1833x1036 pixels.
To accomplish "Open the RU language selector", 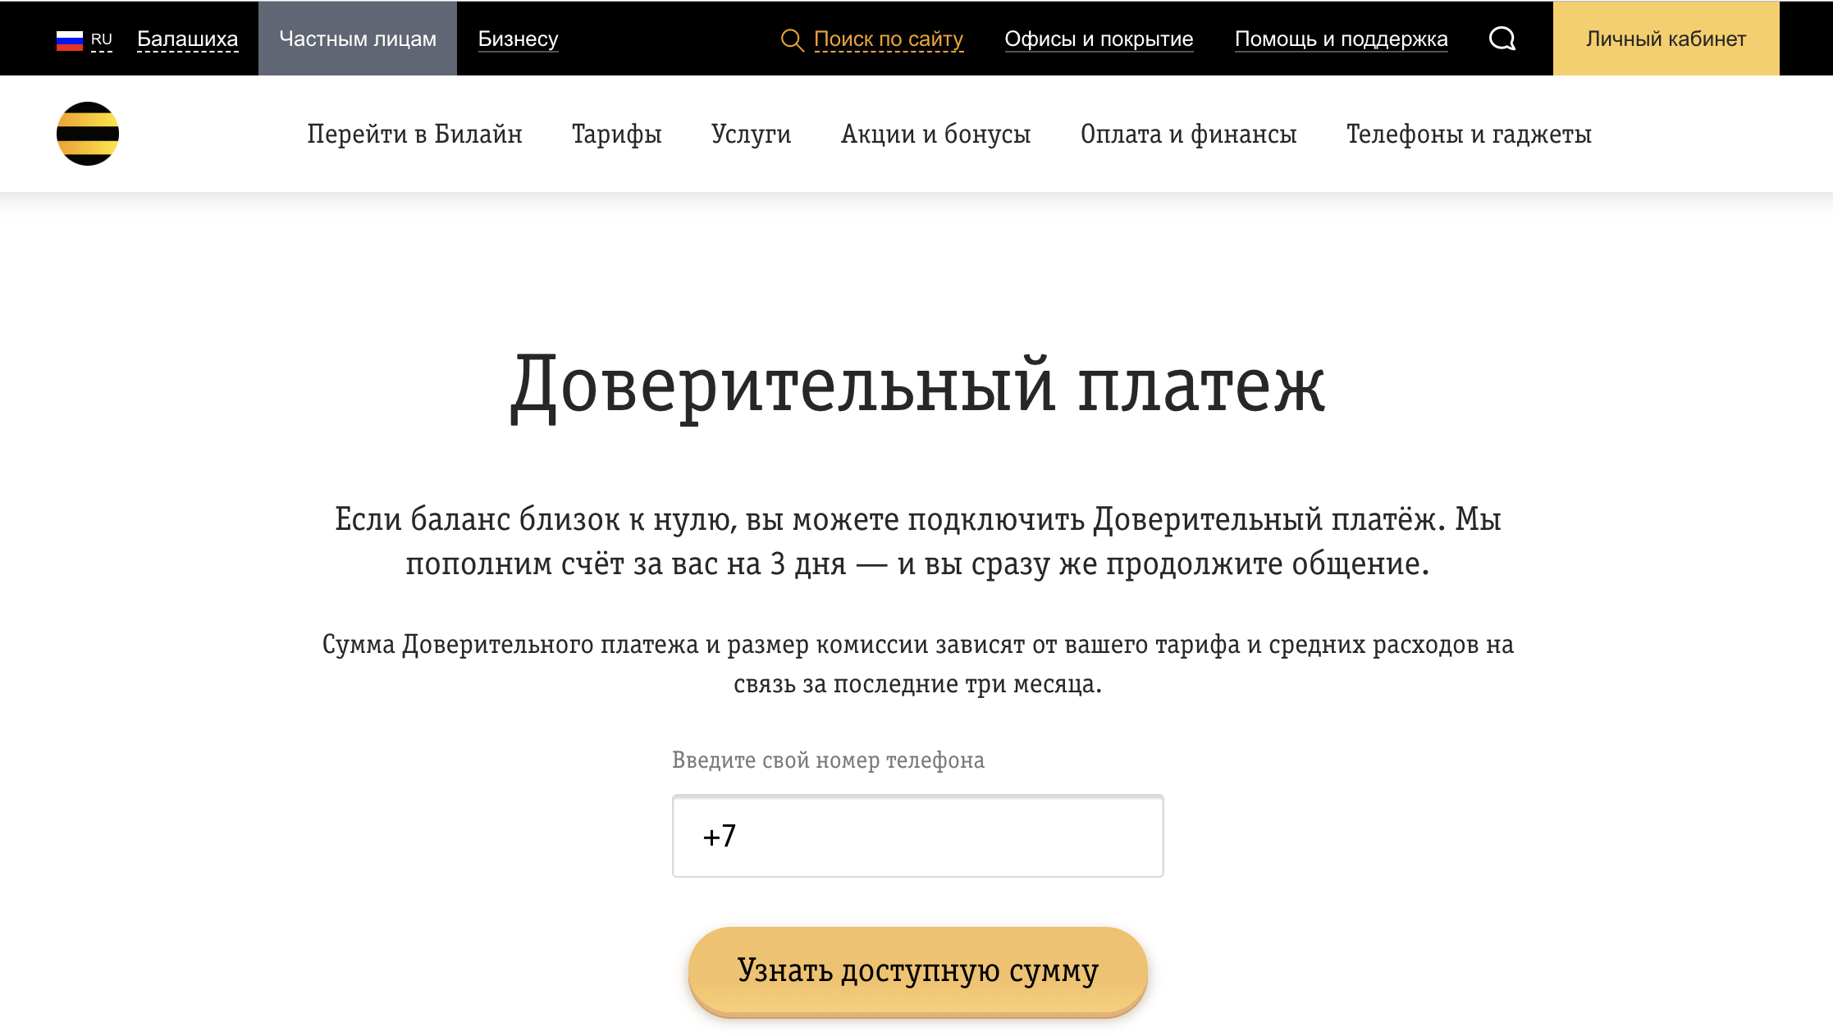I will [102, 39].
